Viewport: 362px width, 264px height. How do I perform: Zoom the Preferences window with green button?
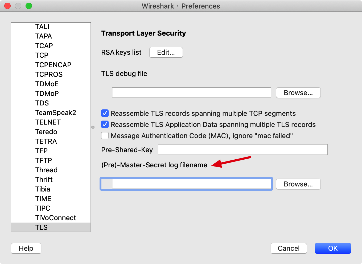point(29,6)
